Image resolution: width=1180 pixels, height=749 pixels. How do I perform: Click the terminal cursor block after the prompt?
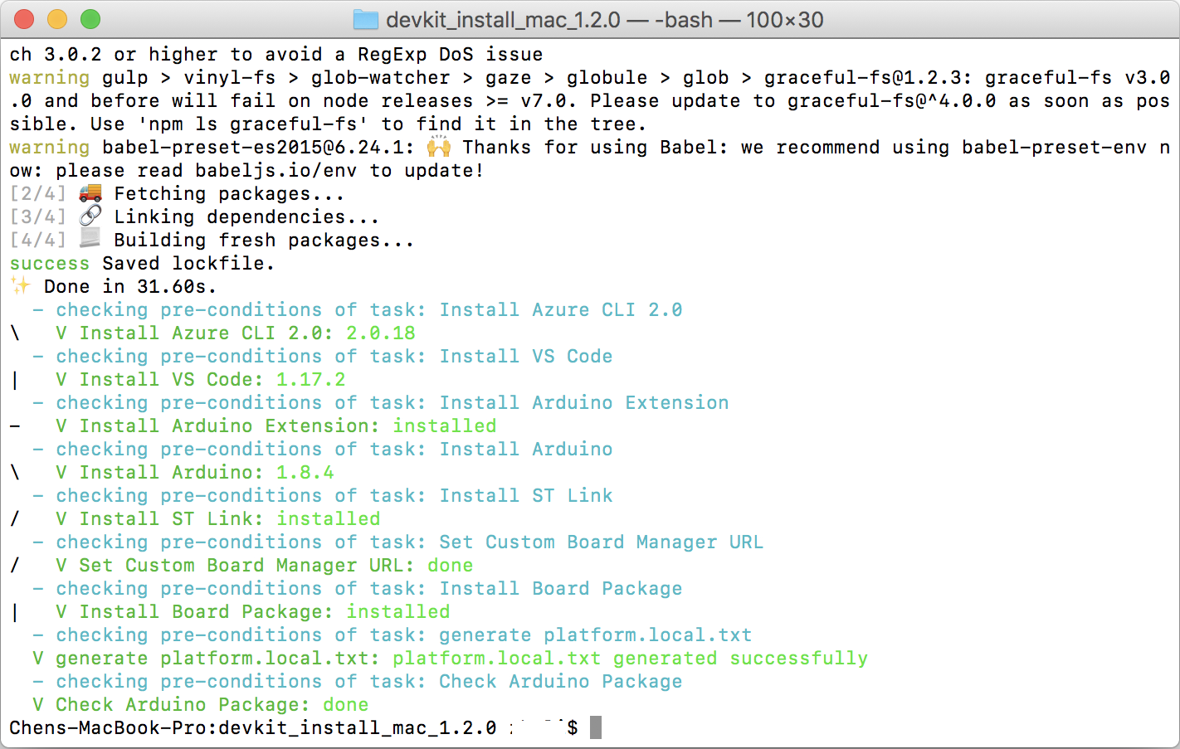595,727
